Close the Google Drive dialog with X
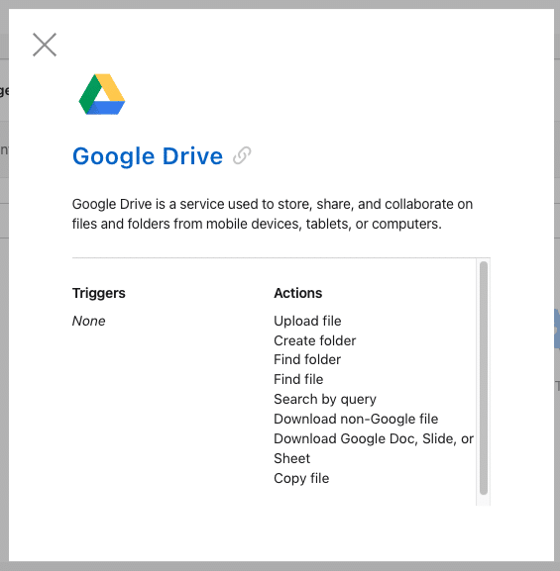Viewport: 560px width, 571px height. (x=45, y=45)
